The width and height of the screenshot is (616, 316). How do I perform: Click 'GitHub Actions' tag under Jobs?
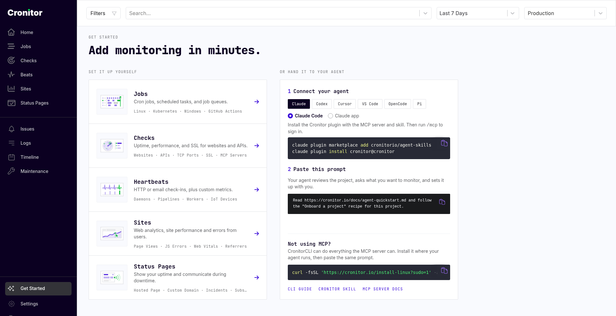click(225, 111)
